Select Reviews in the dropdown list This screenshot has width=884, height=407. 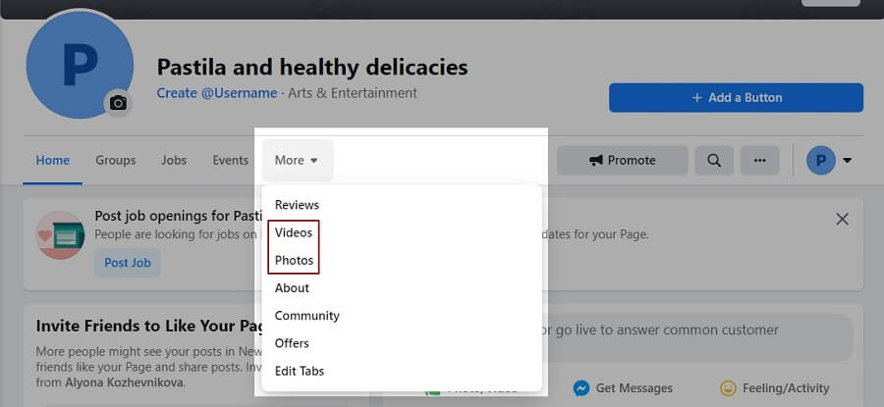click(x=297, y=205)
